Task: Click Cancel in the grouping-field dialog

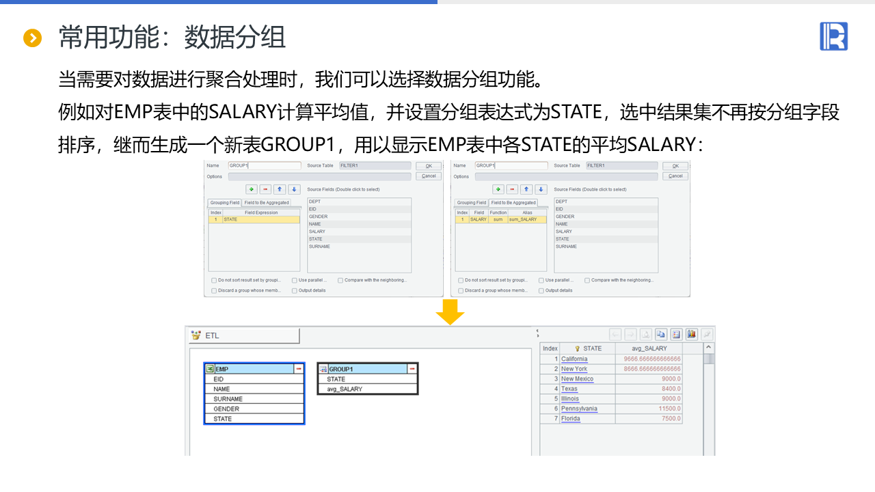Action: click(429, 176)
